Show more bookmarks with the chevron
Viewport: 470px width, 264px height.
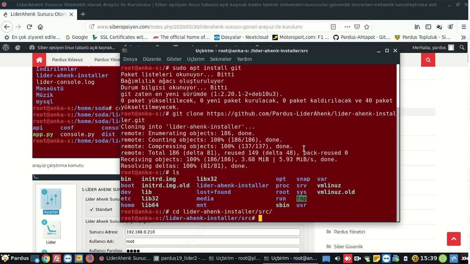tap(463, 37)
